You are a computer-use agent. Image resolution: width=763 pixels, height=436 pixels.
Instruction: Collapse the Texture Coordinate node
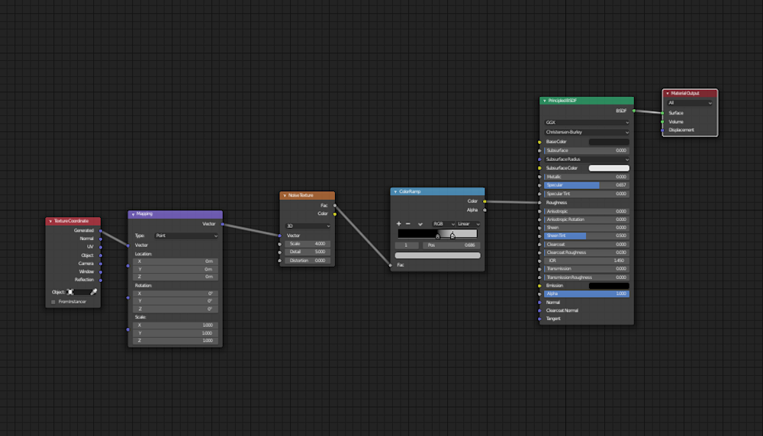(50, 221)
